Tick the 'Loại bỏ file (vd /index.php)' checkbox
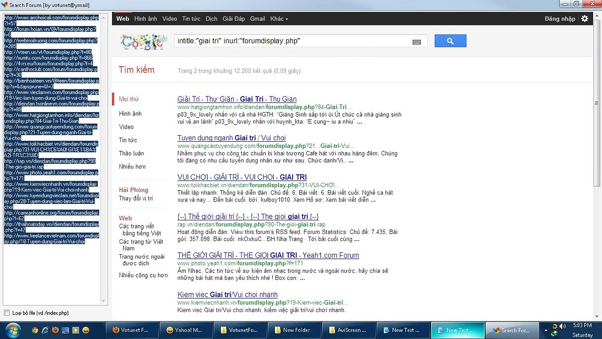The image size is (602, 339). coord(7,313)
